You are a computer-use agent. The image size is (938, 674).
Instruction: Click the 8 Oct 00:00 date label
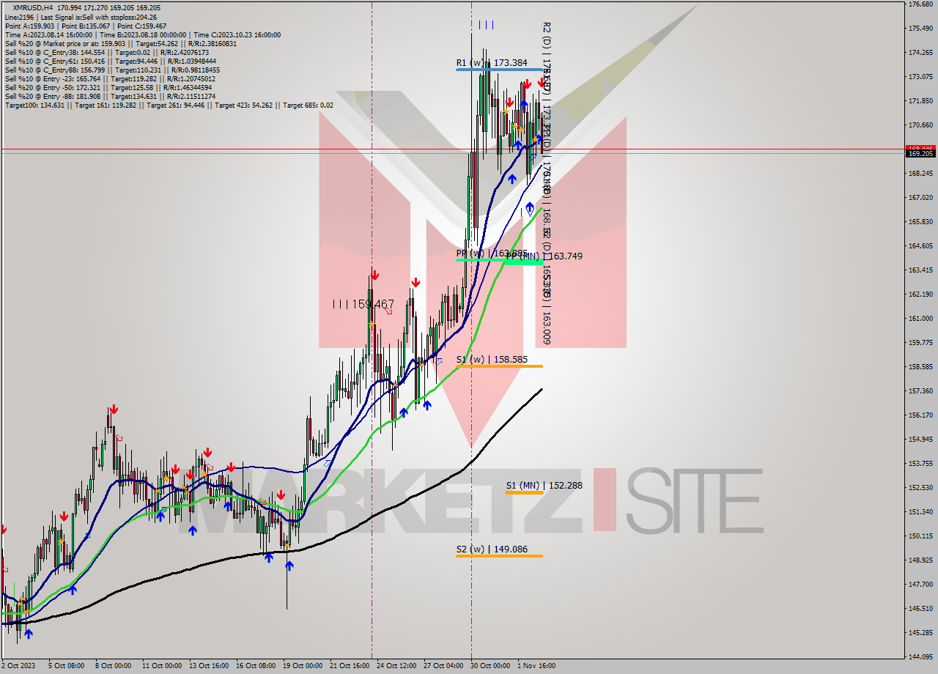pos(113,666)
